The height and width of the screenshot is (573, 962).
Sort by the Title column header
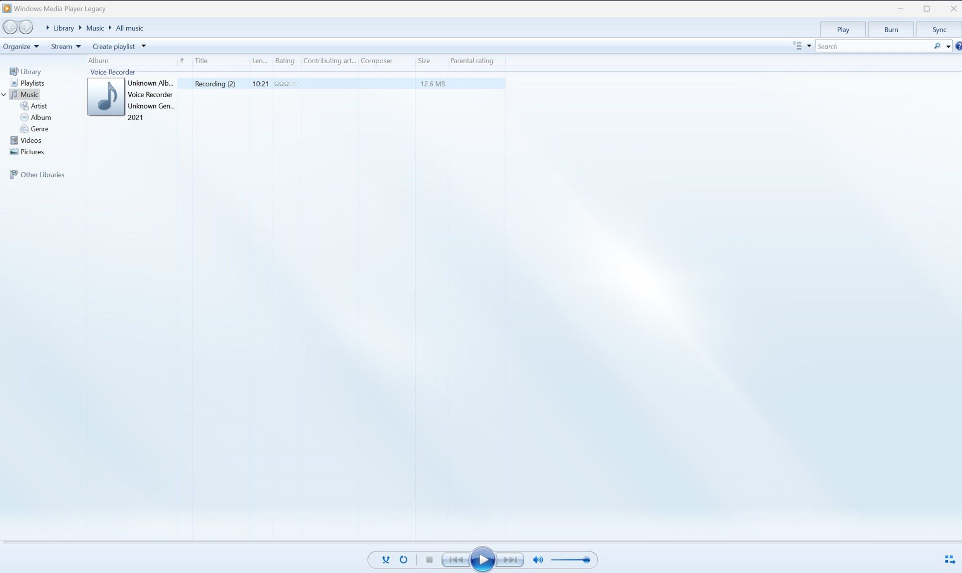pos(221,61)
